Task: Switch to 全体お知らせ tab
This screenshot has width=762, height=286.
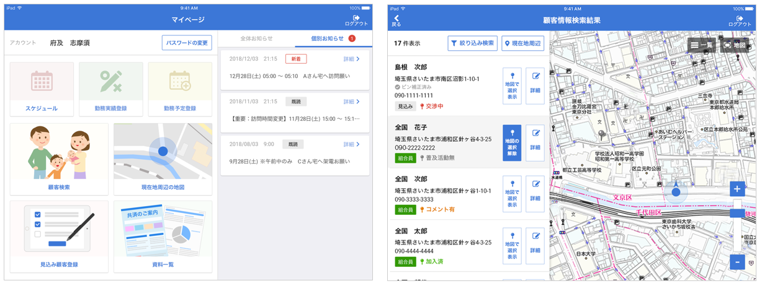Action: (x=256, y=39)
